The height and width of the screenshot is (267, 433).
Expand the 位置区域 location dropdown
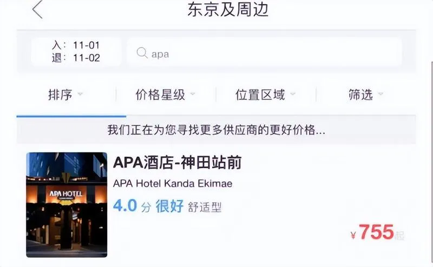pyautogui.click(x=265, y=95)
